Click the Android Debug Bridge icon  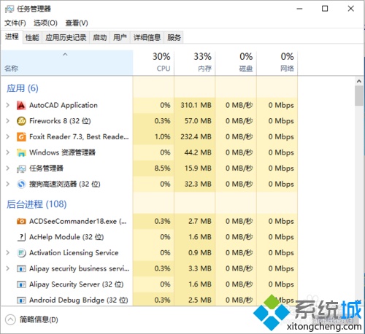tap(21, 300)
